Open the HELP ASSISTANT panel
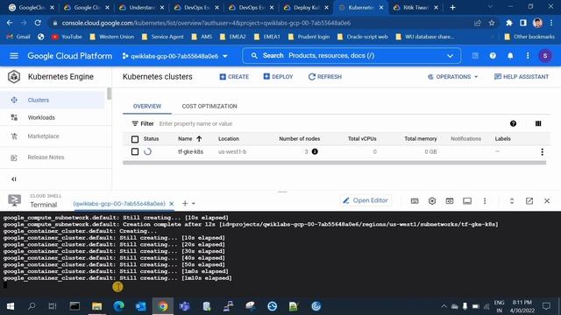The height and width of the screenshot is (315, 561). (x=522, y=77)
